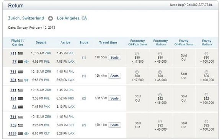The width and height of the screenshot is (222, 139).
Task: Click the '6:00 PM CLT' departure time
Action: 41,133
